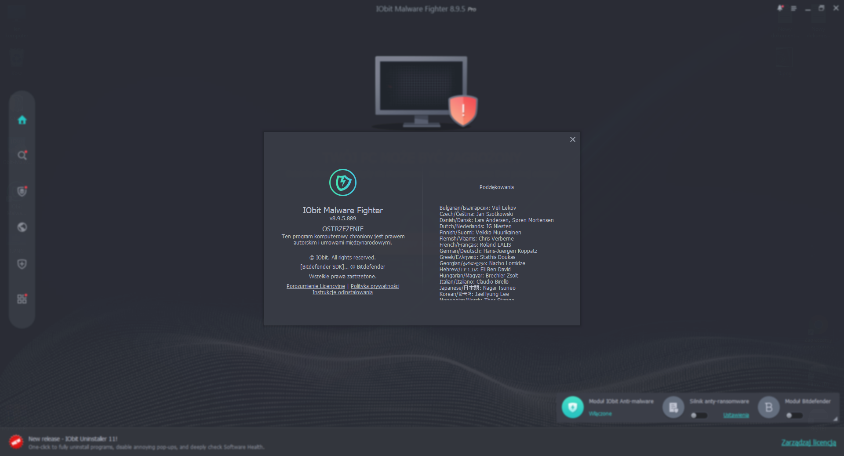The width and height of the screenshot is (844, 456).
Task: Click the IObit Malware Fighter shield logo
Action: tap(343, 182)
